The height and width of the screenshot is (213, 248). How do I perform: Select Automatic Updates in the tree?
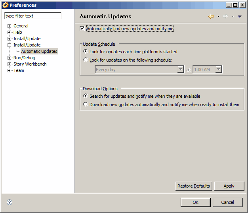[x=39, y=51]
